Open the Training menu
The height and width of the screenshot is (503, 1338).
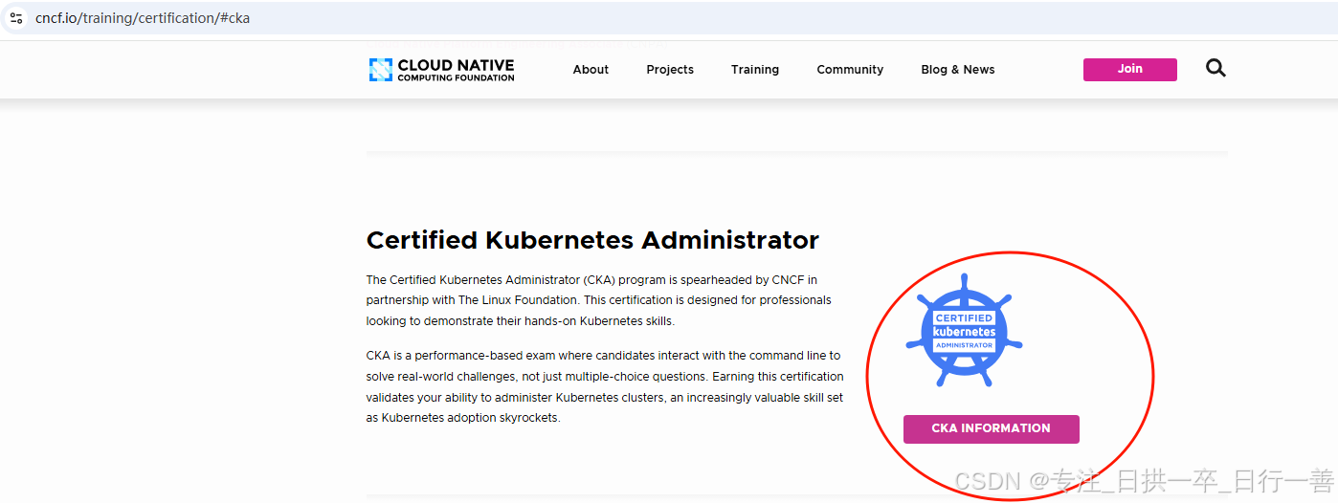pos(755,70)
